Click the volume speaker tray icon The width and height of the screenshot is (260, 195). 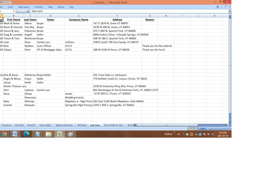click(x=209, y=134)
